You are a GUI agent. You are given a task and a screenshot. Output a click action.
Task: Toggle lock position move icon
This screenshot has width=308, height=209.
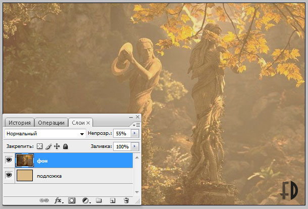click(57, 146)
